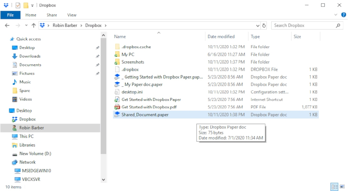Image resolution: width=348 pixels, height=191 pixels.
Task: Switch to Large icons view layout icon
Action: coord(342,187)
